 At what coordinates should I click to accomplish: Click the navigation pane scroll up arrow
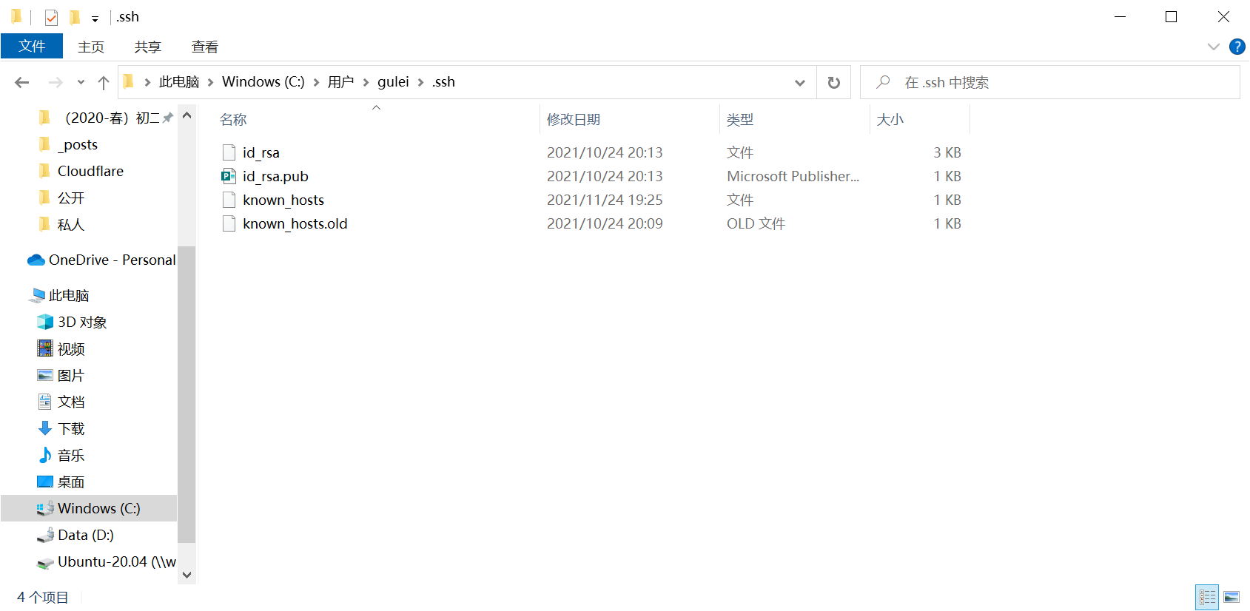tap(187, 115)
